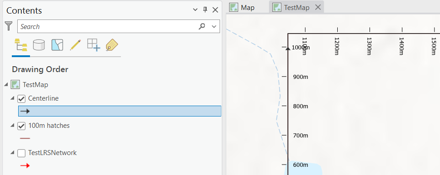Check the TestLRSNetwork layer visibility

(x=21, y=153)
